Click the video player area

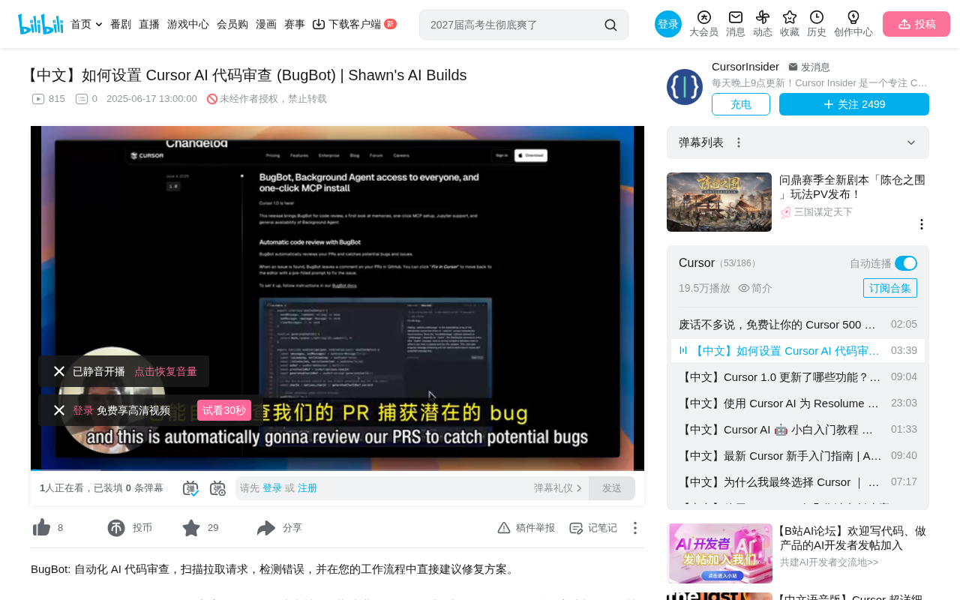(x=337, y=298)
